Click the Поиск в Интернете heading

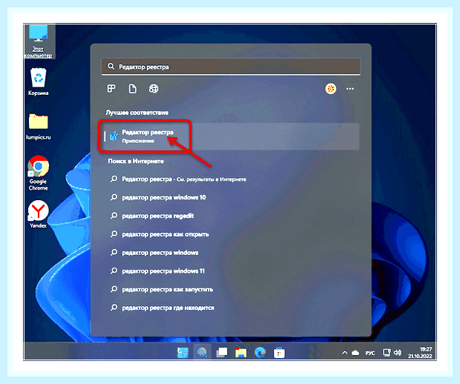pyautogui.click(x=136, y=161)
